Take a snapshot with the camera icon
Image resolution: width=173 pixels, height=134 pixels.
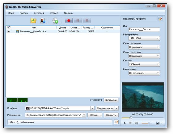158,123
